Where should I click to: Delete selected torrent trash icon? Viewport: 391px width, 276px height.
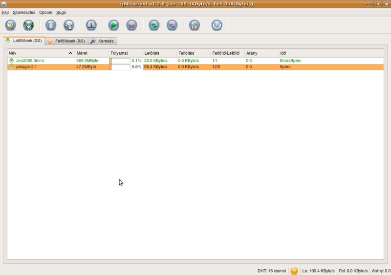tap(51, 25)
